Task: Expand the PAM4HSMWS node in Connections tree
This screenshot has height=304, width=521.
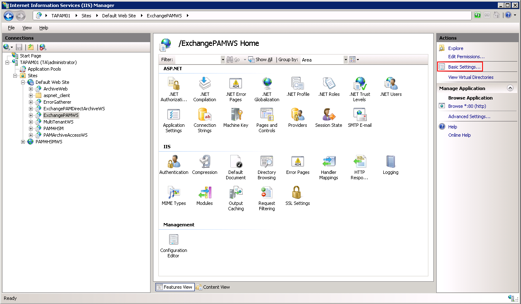Action: (23, 142)
